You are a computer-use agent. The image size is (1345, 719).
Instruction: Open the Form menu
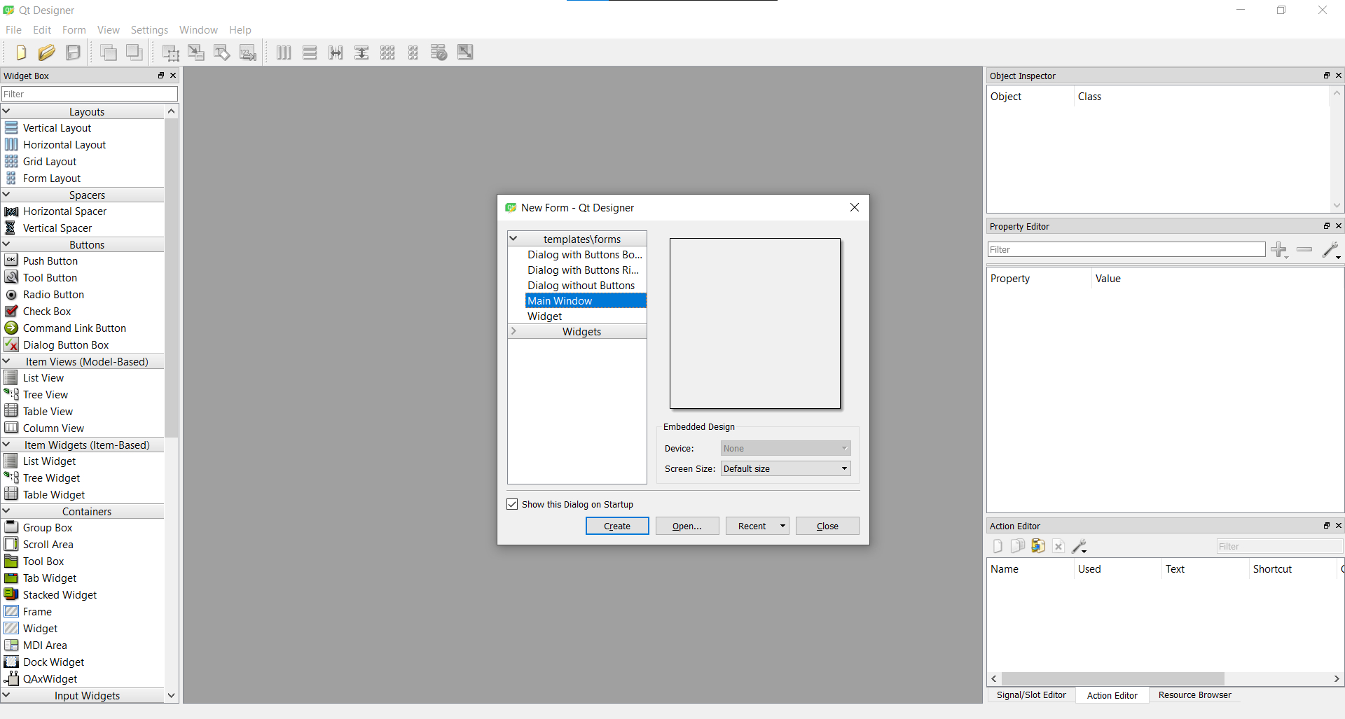[74, 29]
